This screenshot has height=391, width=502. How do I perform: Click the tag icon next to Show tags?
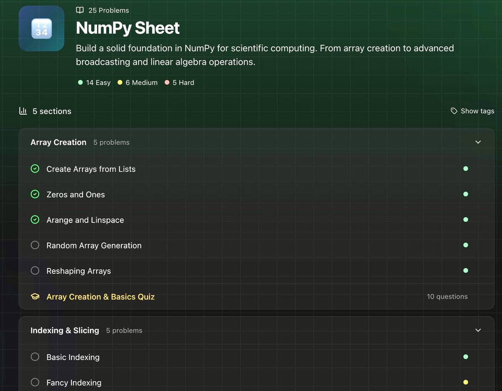tap(454, 111)
